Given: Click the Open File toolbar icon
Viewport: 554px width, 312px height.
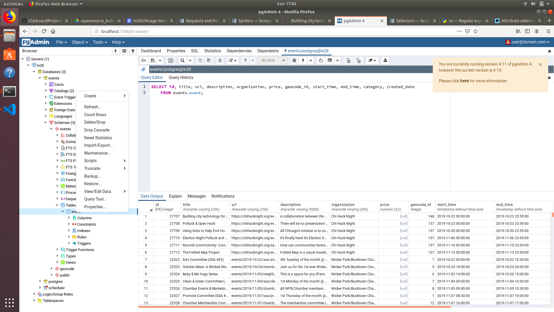Looking at the screenshot, I should (144, 60).
